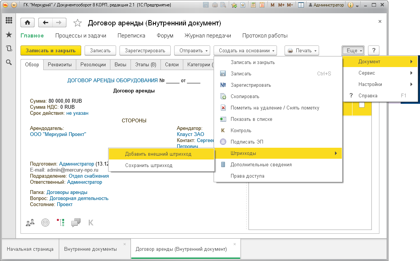Click the gray K control icon
Viewport: 420px width, 261px height.
[91, 222]
